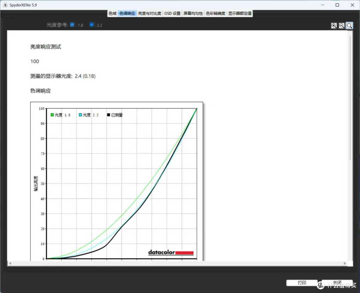
Task: Click the cyan 光度 2.2 legend swatch
Action: click(x=80, y=115)
